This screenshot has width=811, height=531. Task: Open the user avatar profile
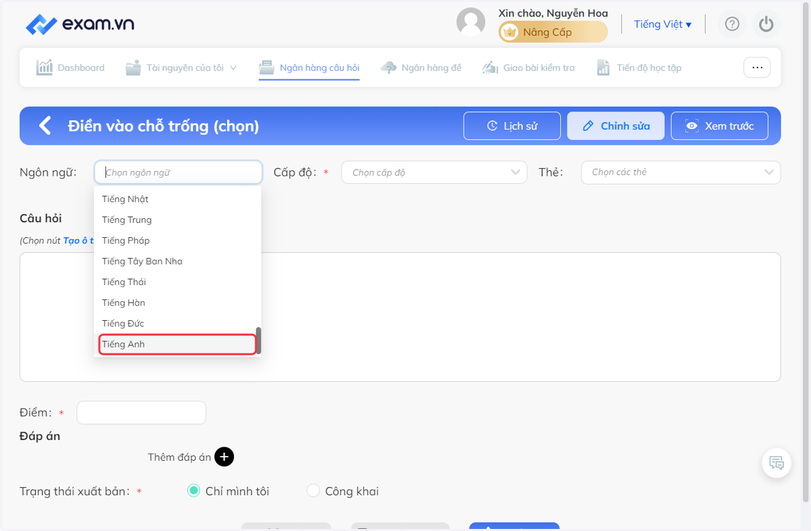tap(471, 22)
